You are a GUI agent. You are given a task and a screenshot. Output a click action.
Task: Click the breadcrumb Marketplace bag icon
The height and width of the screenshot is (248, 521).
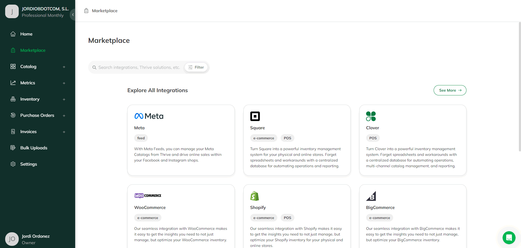86,11
